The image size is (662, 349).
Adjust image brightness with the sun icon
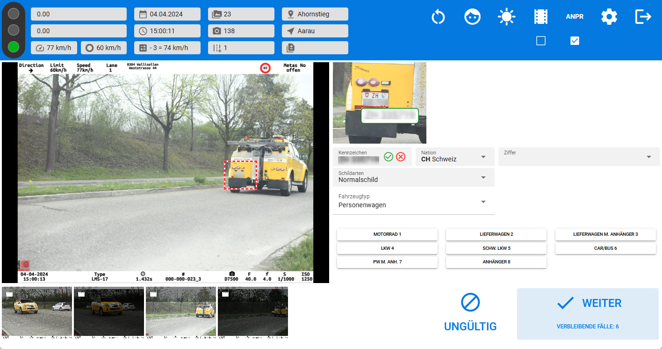pyautogui.click(x=506, y=17)
